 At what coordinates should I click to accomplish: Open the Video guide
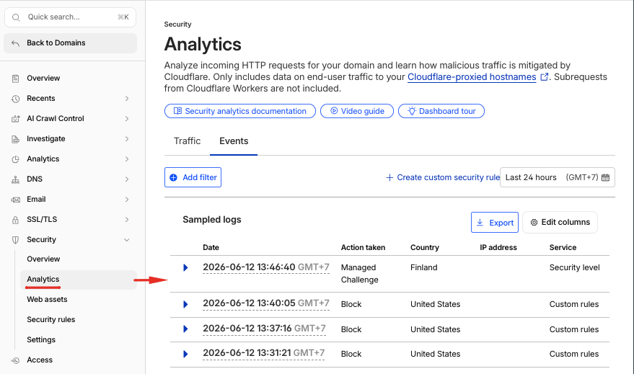[357, 111]
